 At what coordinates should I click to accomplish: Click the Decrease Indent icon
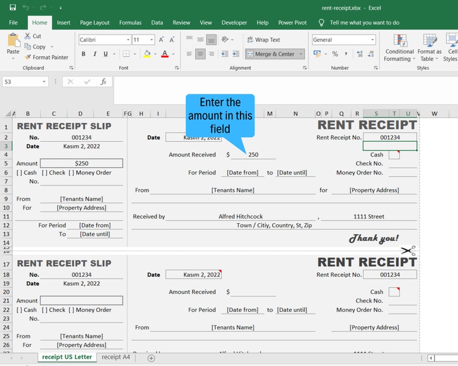tap(224, 54)
